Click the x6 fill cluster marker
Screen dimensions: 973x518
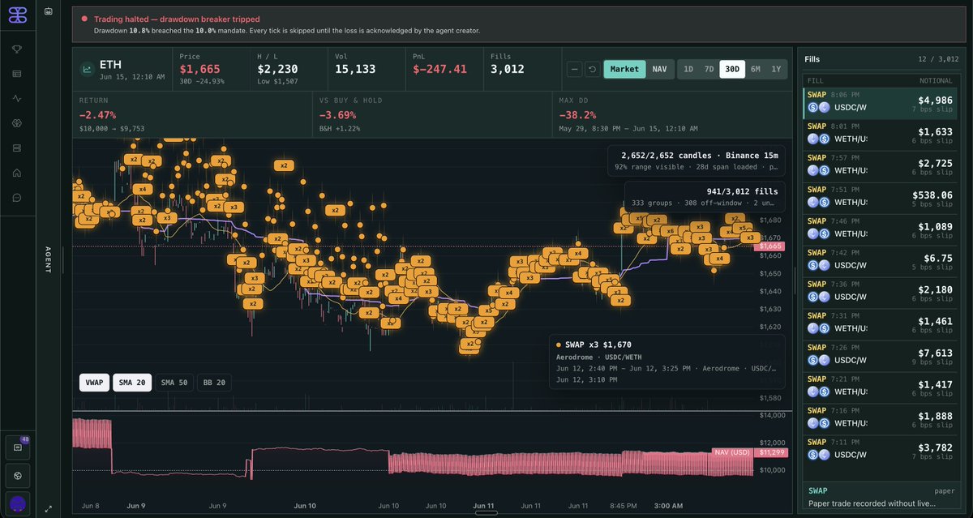669,231
